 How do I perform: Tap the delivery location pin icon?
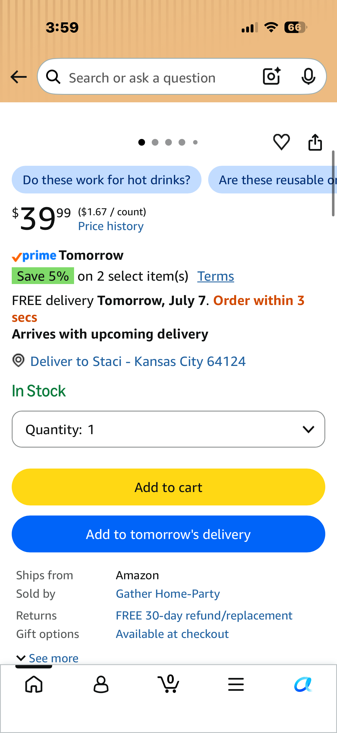(x=18, y=361)
